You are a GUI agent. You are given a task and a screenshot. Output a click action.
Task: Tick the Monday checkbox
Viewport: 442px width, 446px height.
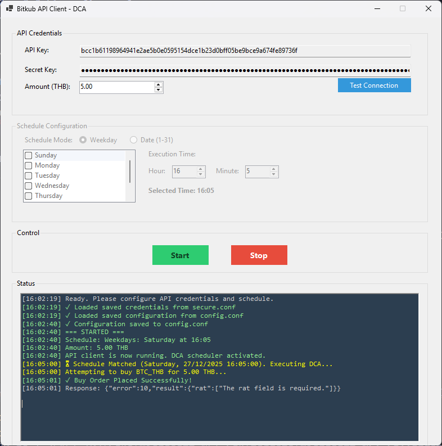(28, 165)
